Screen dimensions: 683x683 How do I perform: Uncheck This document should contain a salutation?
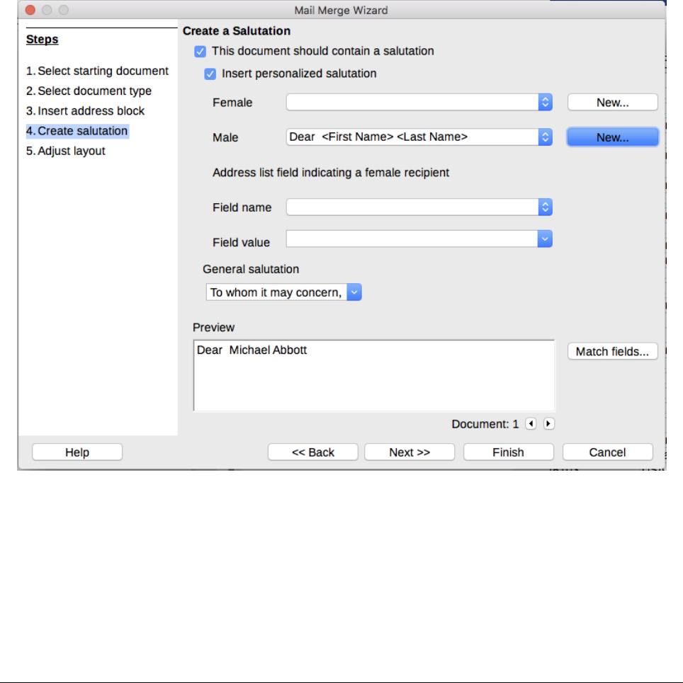201,52
